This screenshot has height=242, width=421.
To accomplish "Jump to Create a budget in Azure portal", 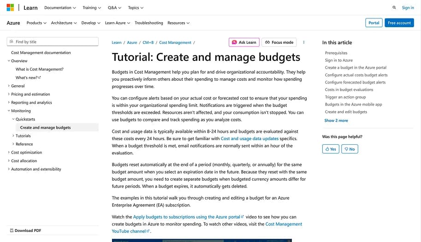I will pyautogui.click(x=356, y=68).
